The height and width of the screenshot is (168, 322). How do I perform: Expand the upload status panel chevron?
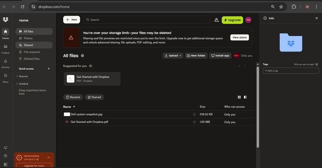click(x=49, y=158)
